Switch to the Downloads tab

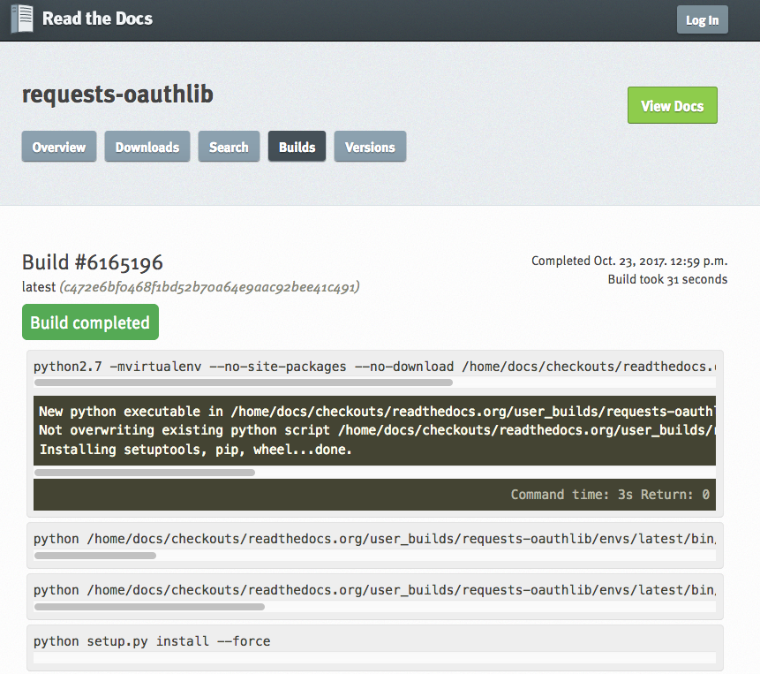tap(147, 147)
